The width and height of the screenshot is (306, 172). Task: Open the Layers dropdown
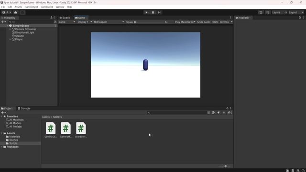coord(279,12)
